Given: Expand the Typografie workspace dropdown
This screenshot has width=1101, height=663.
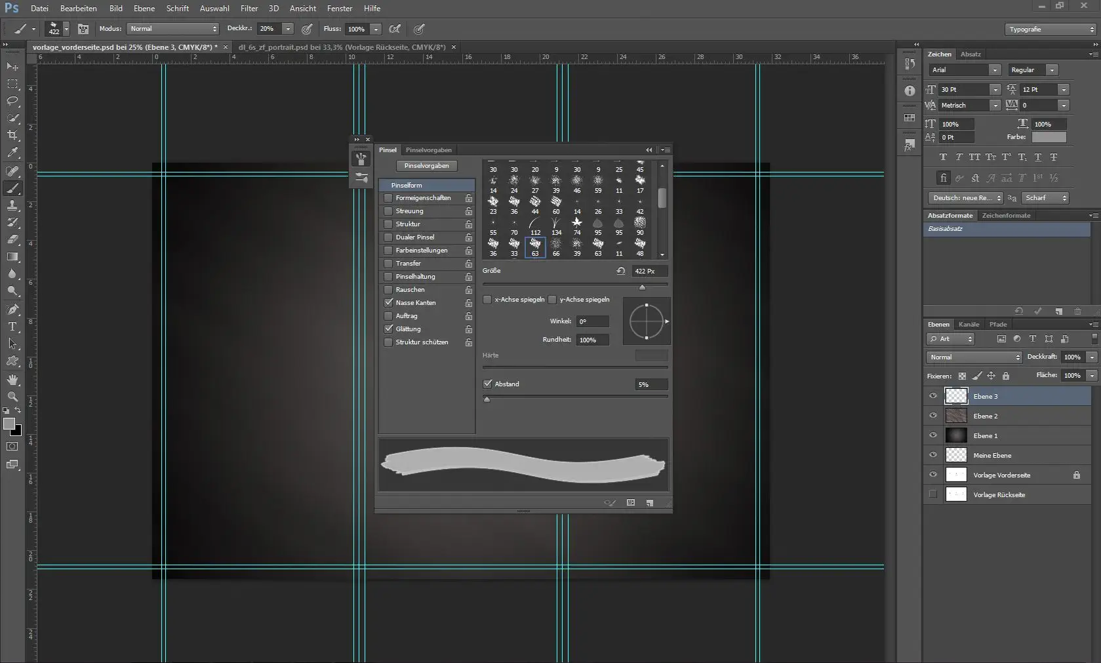Looking at the screenshot, I should pyautogui.click(x=1051, y=30).
